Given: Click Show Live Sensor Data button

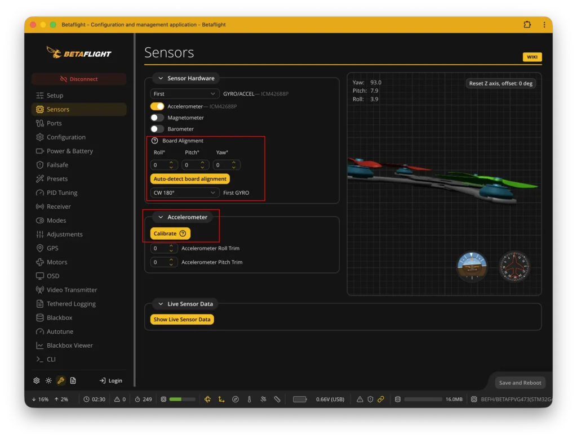Looking at the screenshot, I should pos(182,320).
